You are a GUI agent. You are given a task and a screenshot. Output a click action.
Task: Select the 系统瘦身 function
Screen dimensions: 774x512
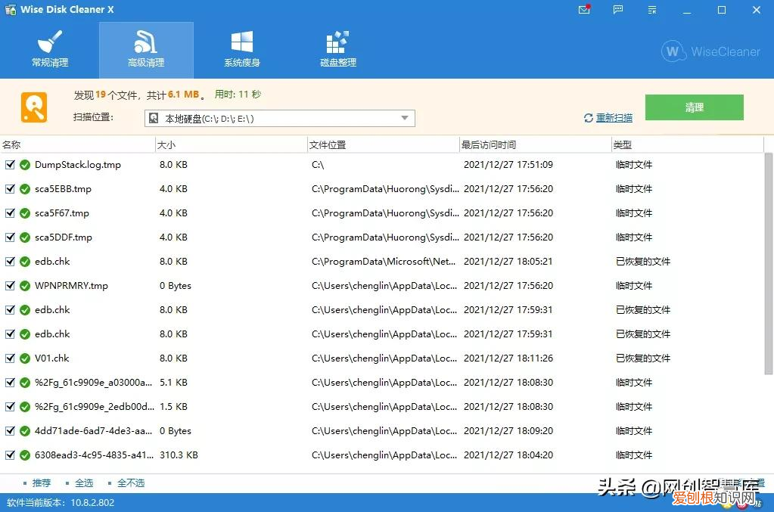[x=242, y=49]
